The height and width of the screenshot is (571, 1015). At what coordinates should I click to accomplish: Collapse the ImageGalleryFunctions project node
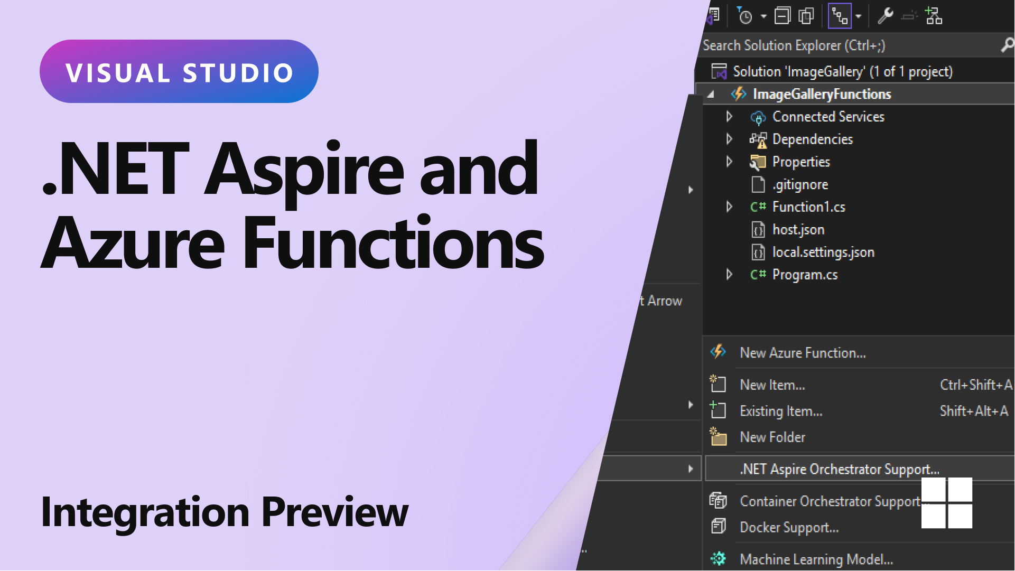click(x=711, y=95)
